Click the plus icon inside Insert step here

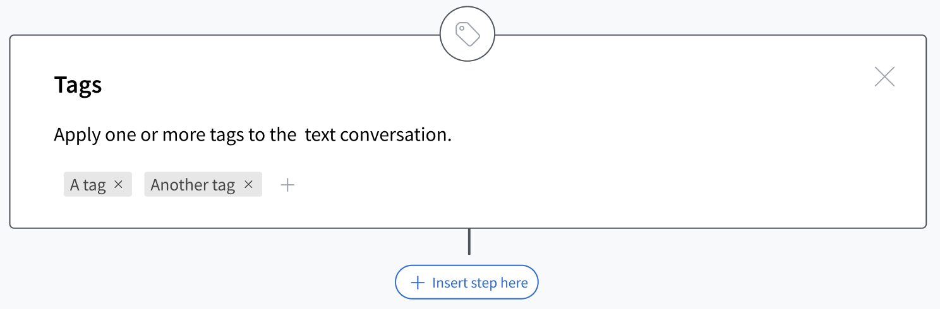(x=418, y=283)
